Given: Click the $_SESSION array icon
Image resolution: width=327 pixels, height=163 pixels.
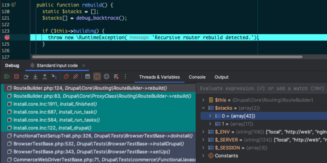Looking at the screenshot, I should [211, 148].
